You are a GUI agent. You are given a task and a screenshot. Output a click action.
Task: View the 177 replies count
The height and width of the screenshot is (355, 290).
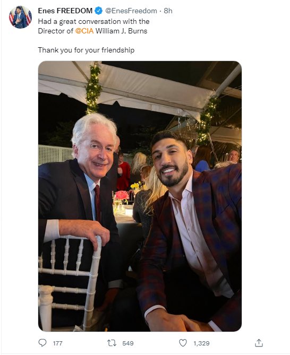coord(57,343)
